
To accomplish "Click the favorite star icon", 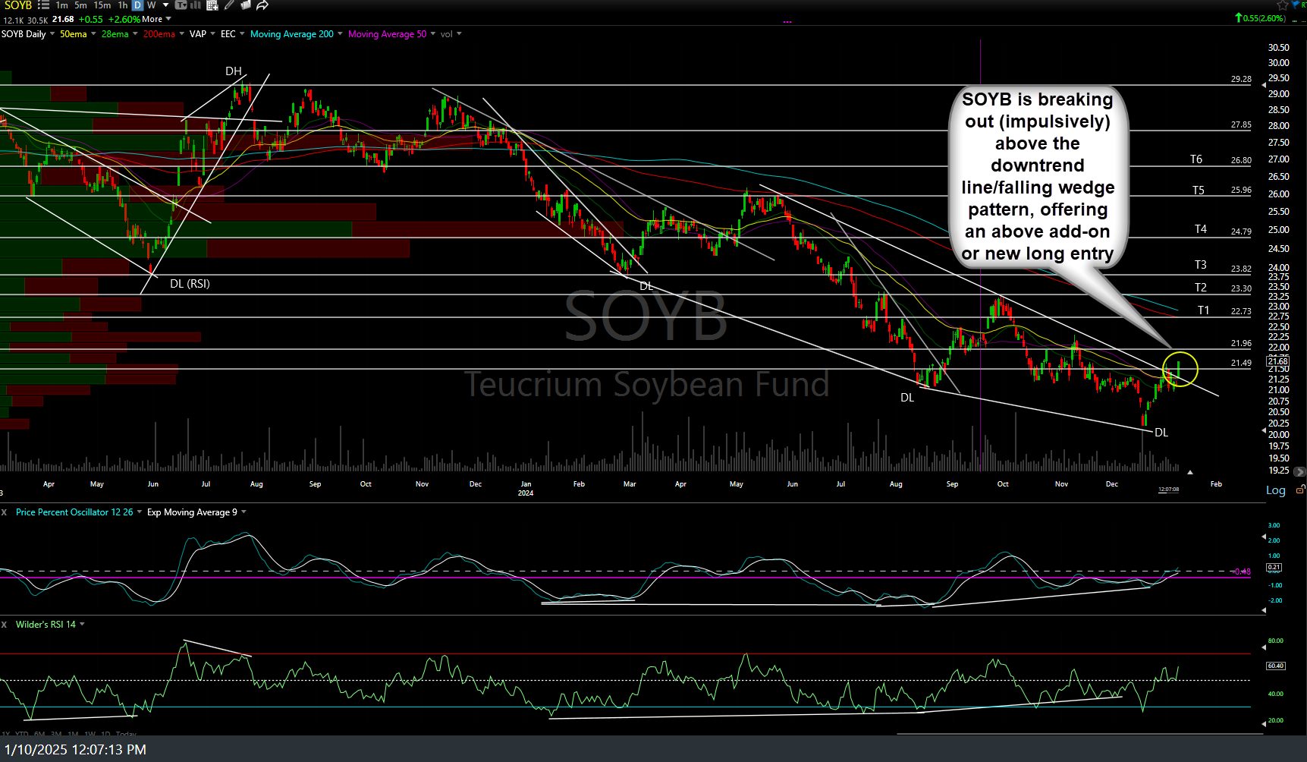I will (1283, 5).
